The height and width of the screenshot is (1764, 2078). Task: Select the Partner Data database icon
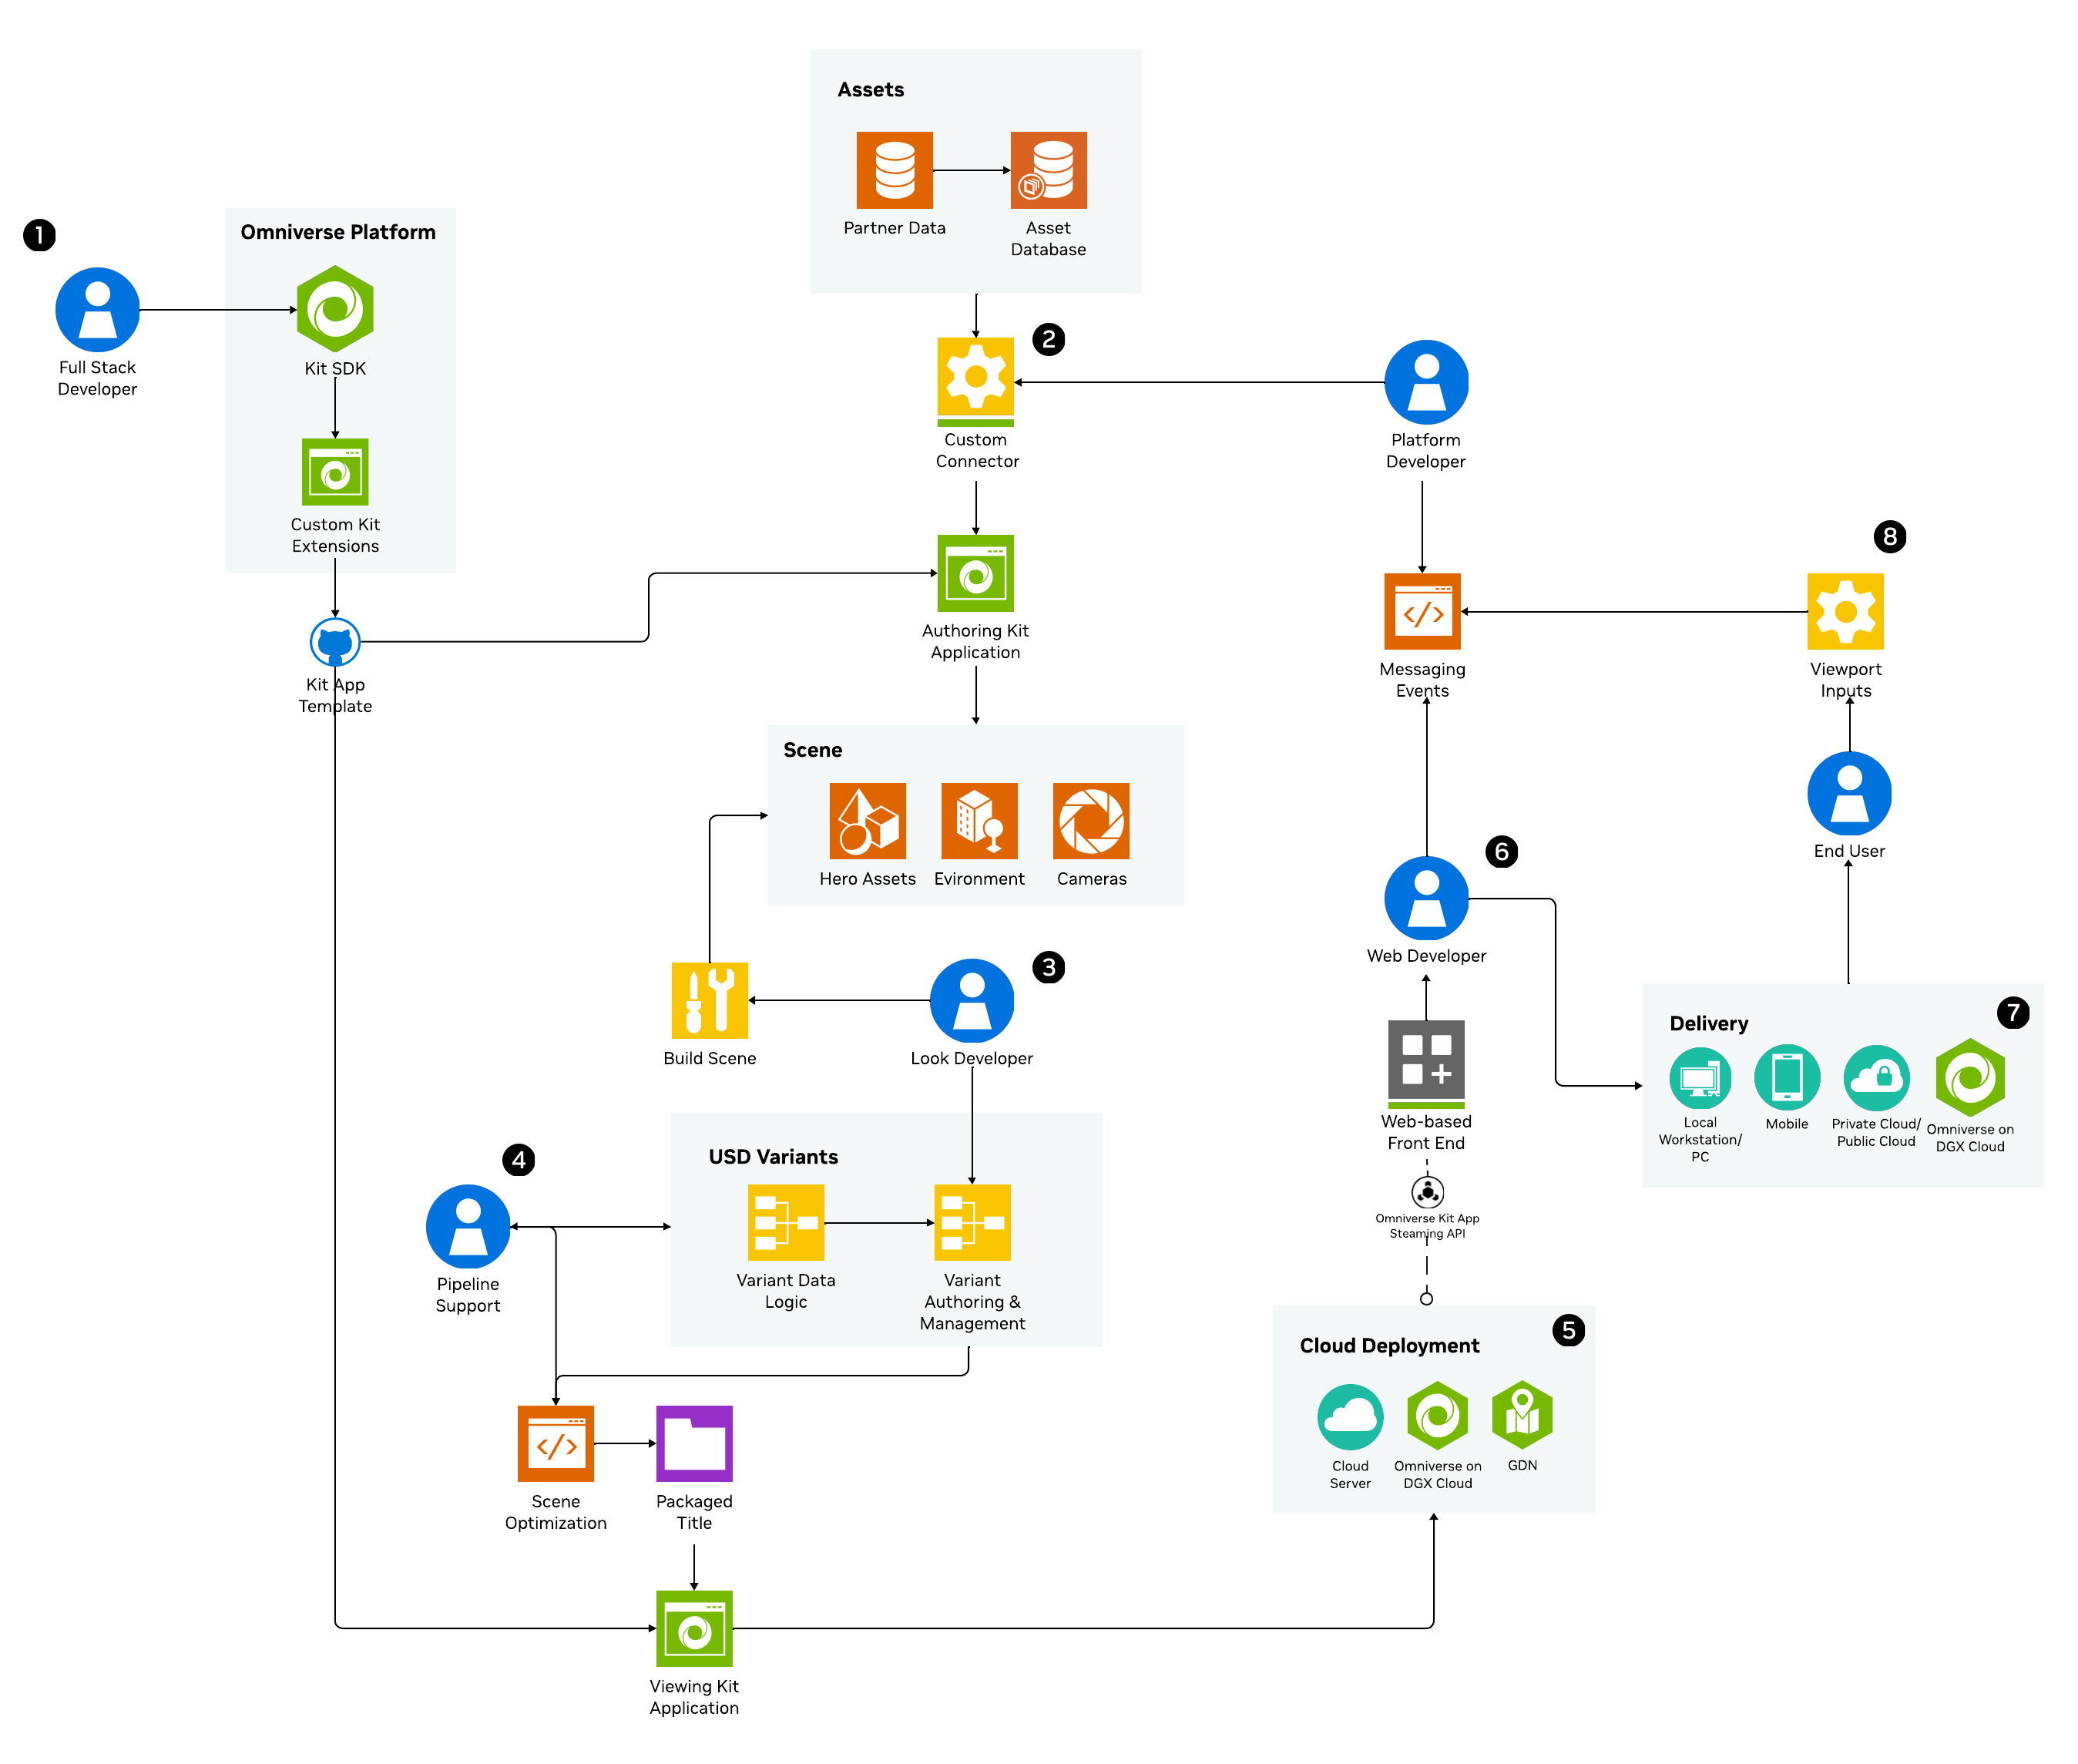pyautogui.click(x=895, y=170)
